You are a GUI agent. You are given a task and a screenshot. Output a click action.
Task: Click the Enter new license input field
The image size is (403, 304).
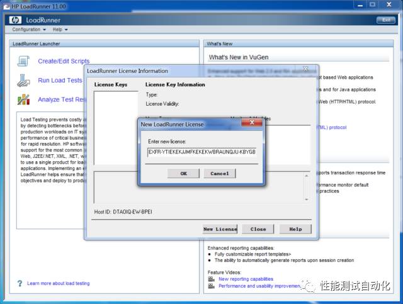click(202, 152)
